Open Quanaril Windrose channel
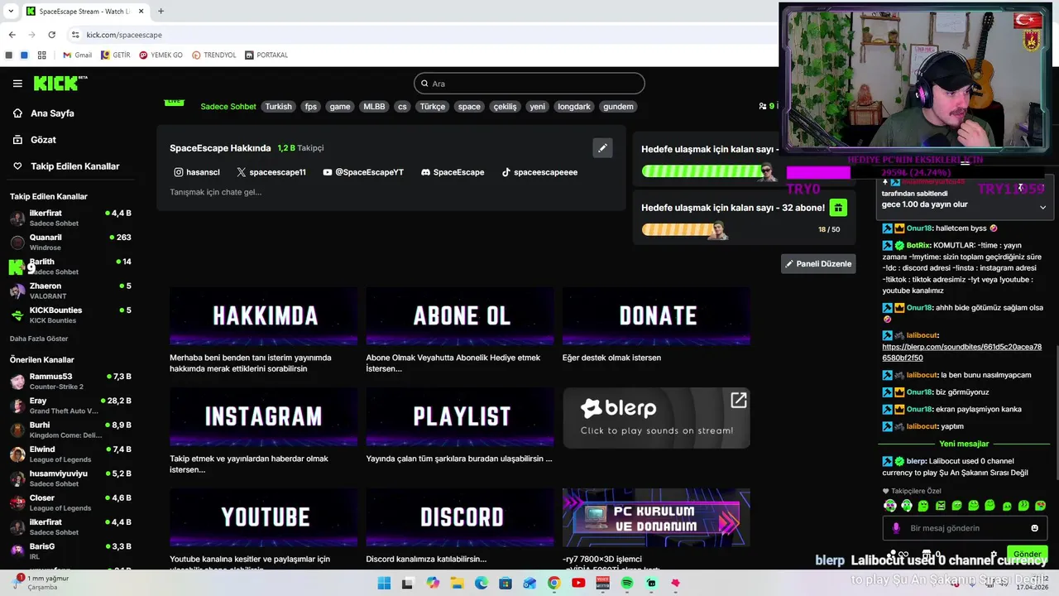 [x=70, y=242]
